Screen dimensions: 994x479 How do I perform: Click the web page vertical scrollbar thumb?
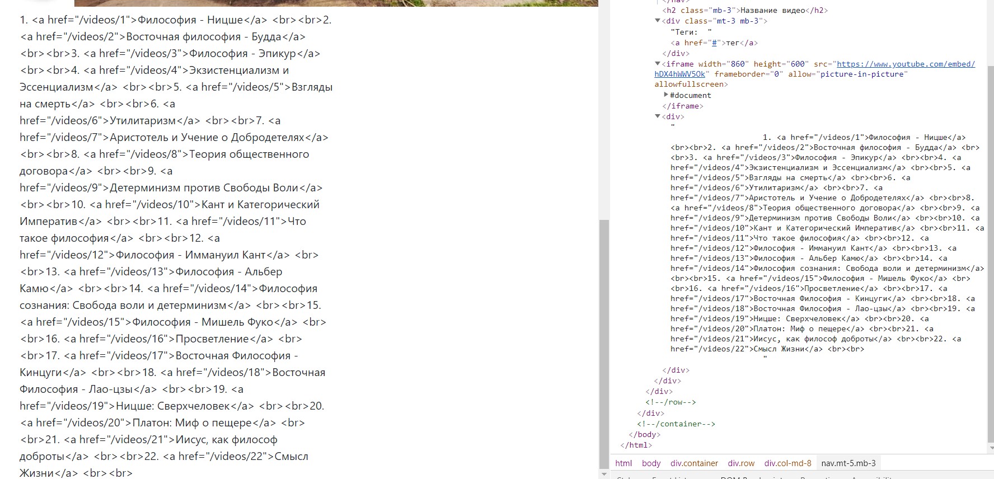[603, 344]
